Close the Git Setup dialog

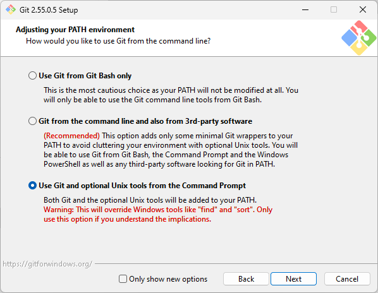point(363,9)
